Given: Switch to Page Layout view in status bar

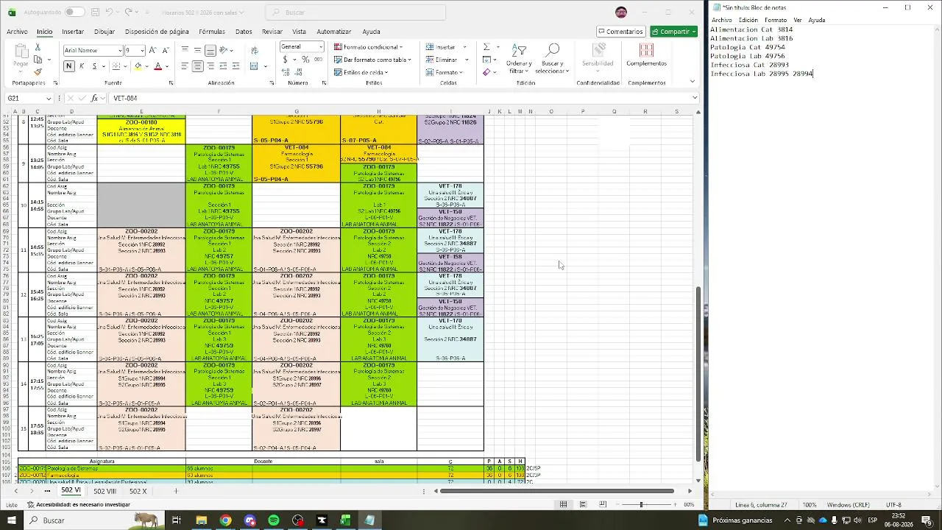Looking at the screenshot, I should click(x=583, y=504).
